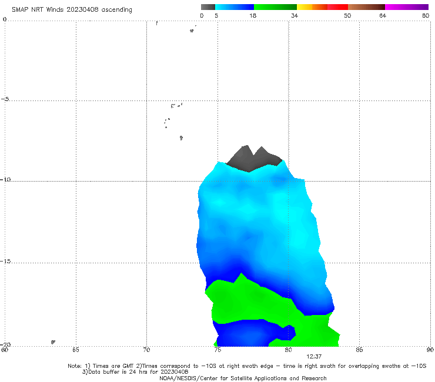
Task: Click the longitude axis label "70"
Action: coord(146,350)
